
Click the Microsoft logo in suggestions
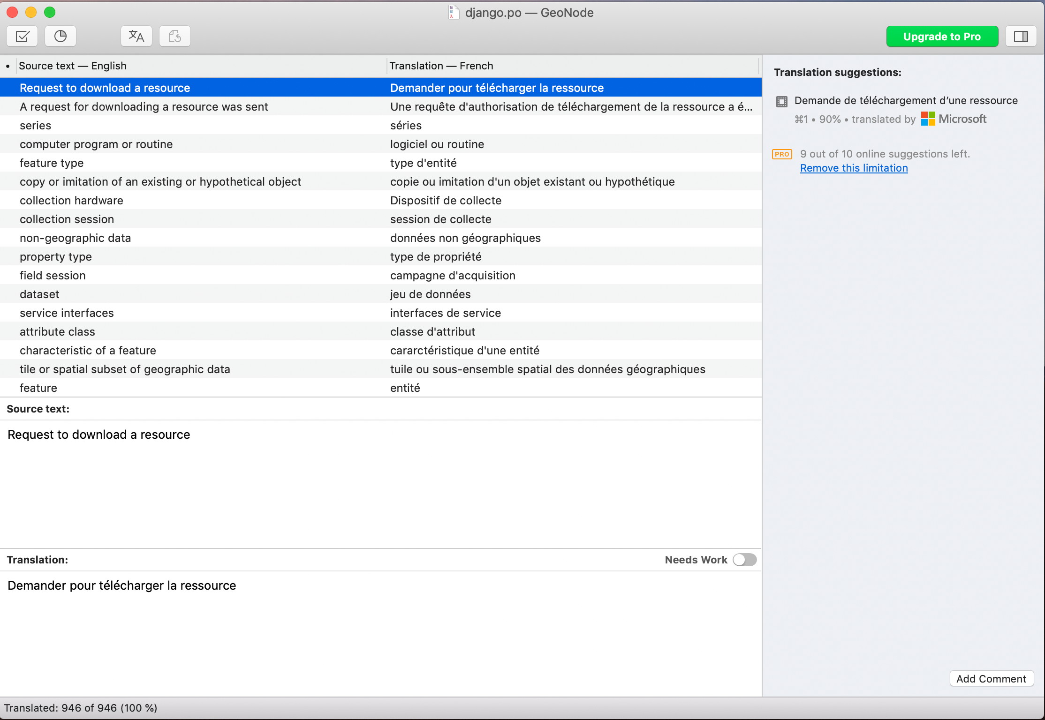pyautogui.click(x=954, y=119)
